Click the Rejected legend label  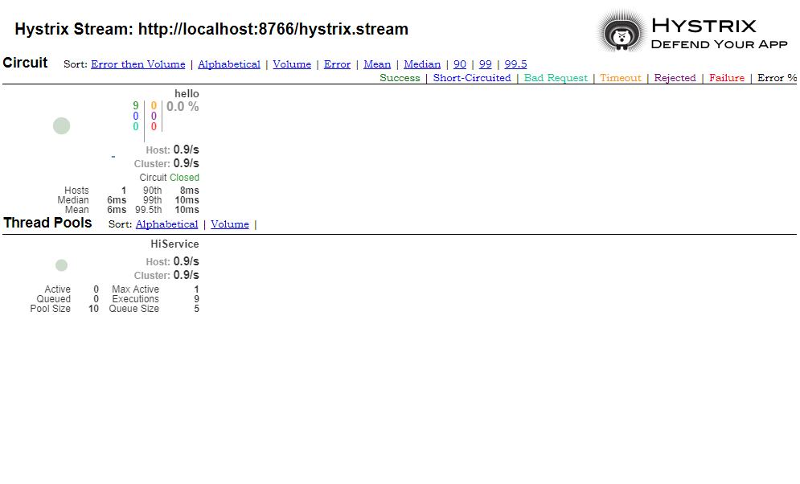(675, 78)
